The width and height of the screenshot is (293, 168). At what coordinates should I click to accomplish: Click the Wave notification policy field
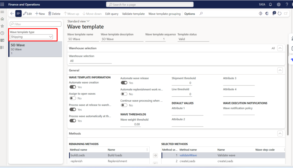click(239, 113)
